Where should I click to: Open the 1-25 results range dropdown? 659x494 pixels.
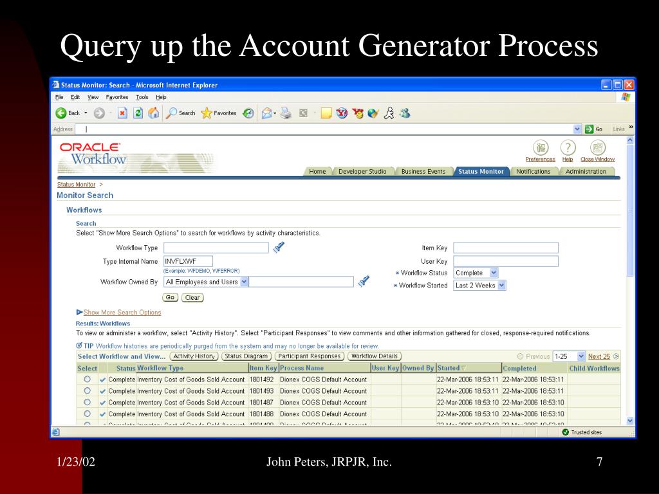click(x=581, y=356)
